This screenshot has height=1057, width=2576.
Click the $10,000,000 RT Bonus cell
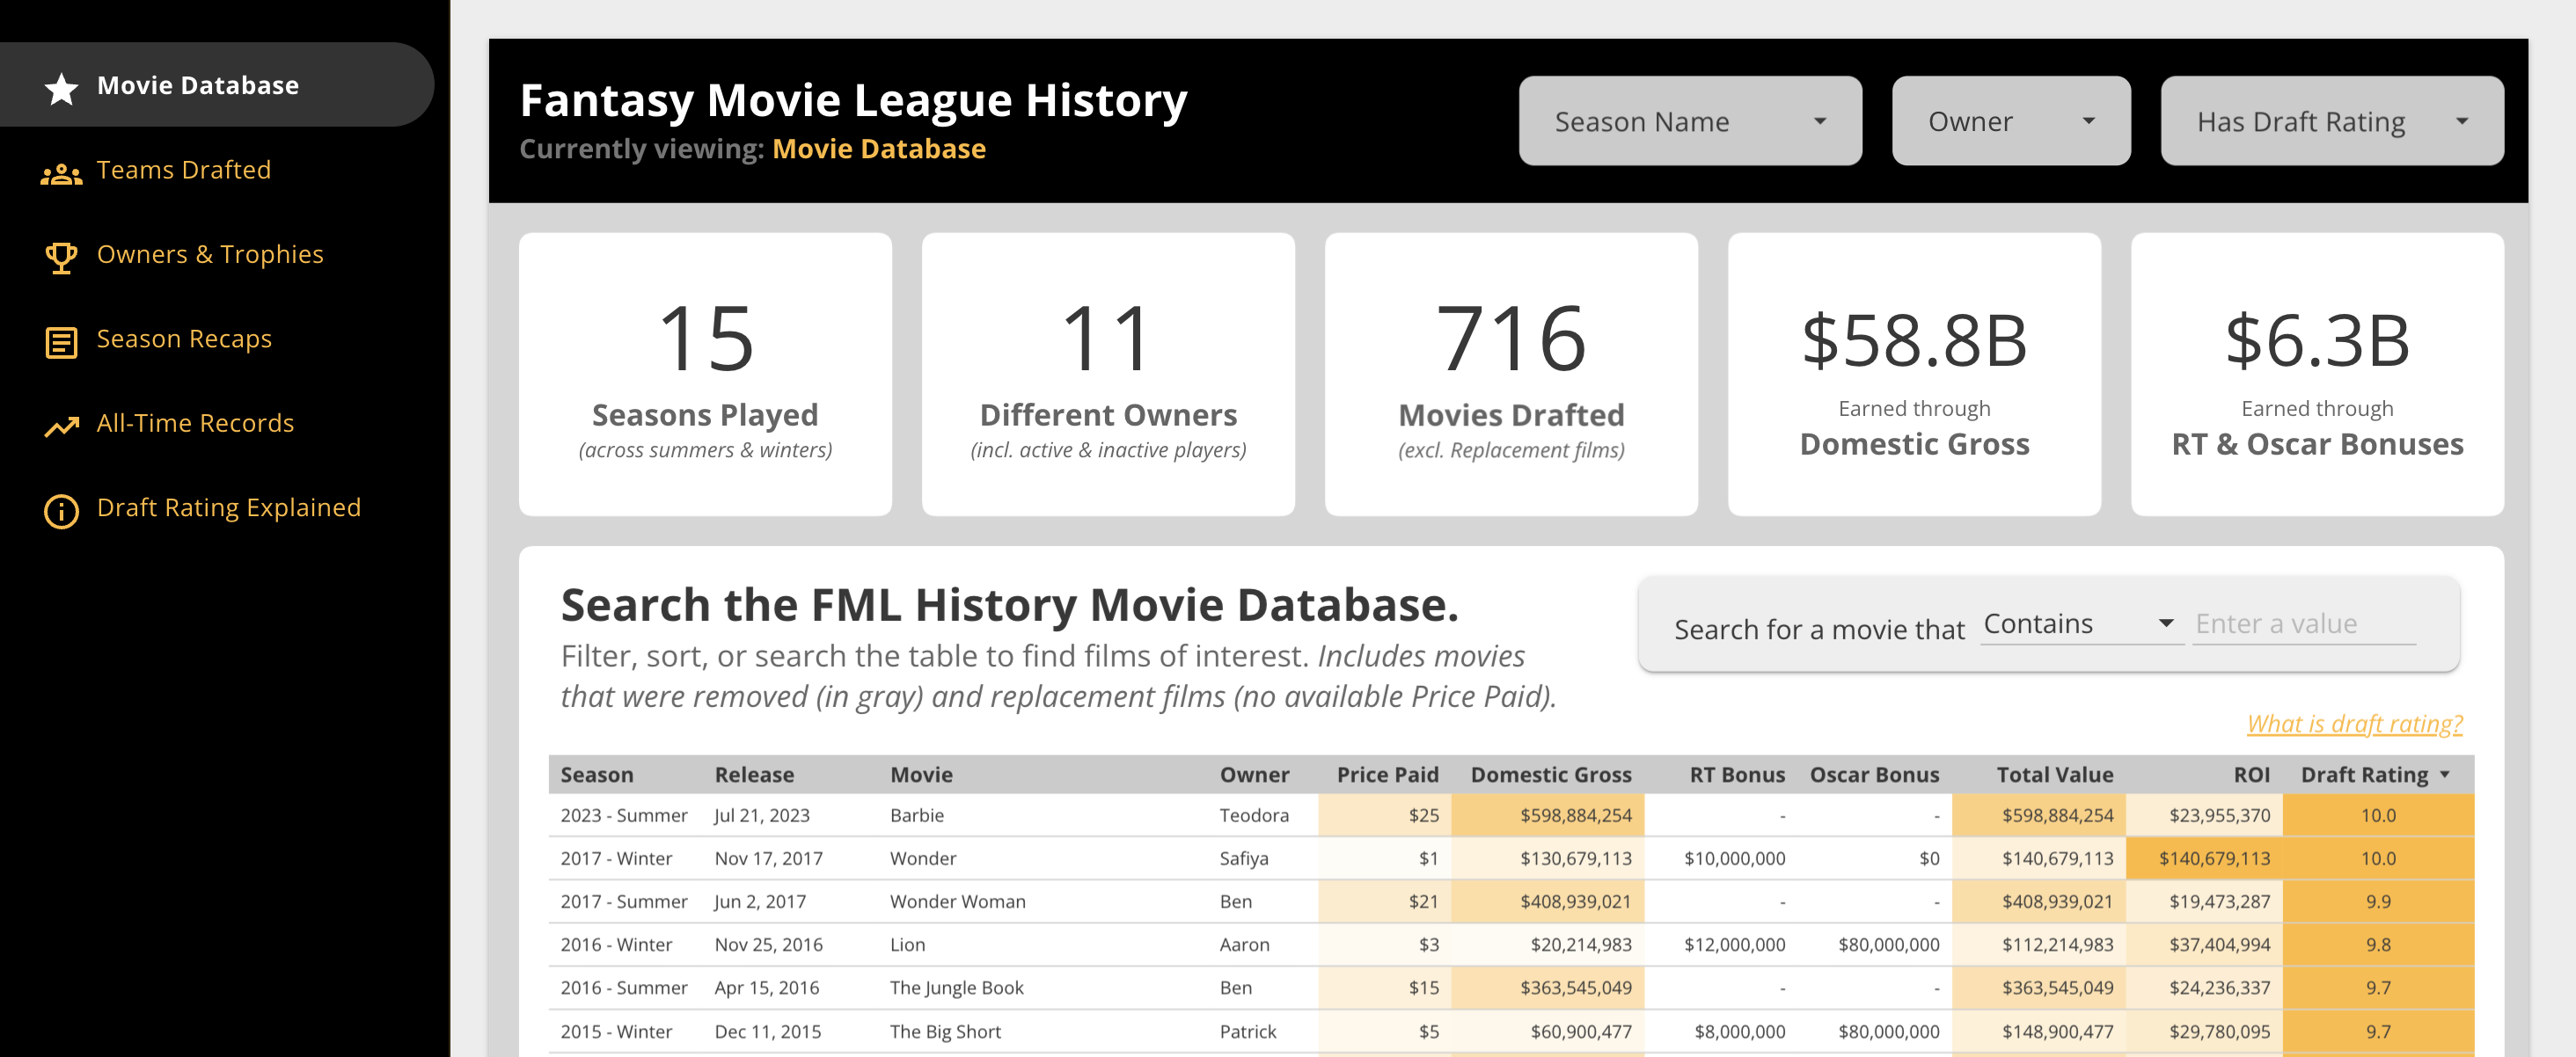pos(1734,858)
